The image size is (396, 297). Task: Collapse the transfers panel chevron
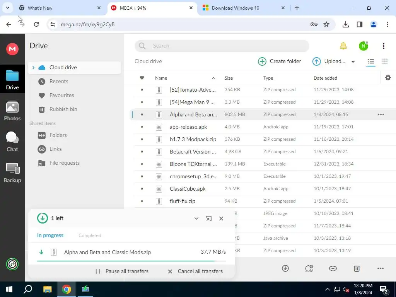coord(196,218)
